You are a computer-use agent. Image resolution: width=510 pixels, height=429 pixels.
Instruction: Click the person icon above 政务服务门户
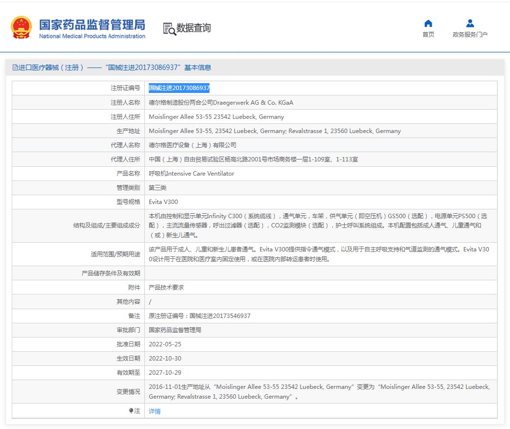coord(469,23)
